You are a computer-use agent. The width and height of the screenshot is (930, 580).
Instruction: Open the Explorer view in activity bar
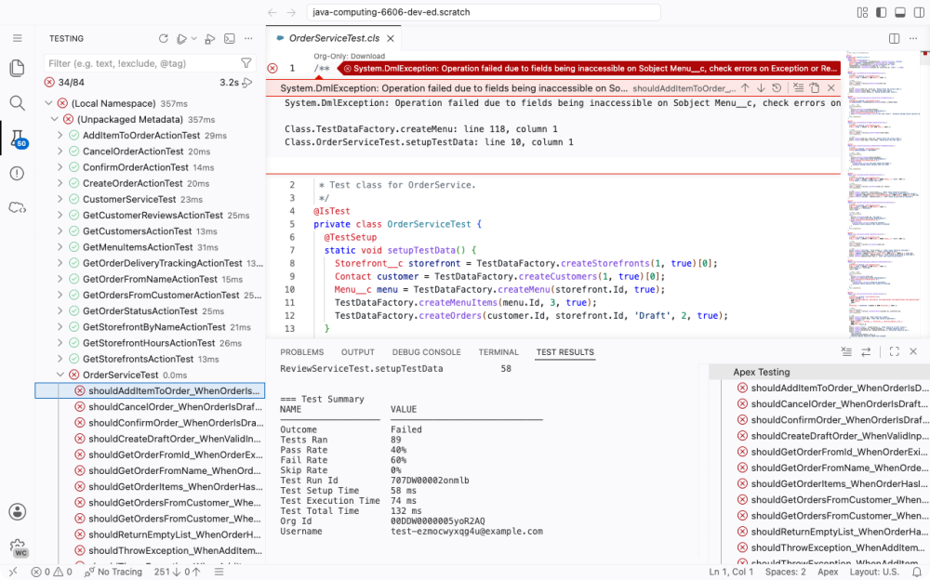(17, 68)
